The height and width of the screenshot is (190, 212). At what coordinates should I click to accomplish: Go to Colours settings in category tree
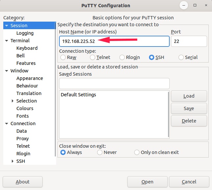[x=25, y=108]
